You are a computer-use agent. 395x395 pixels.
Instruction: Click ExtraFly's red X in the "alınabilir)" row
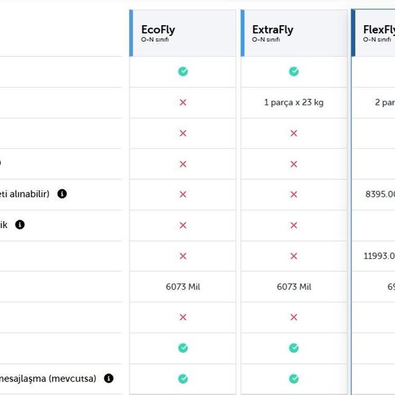coord(294,194)
